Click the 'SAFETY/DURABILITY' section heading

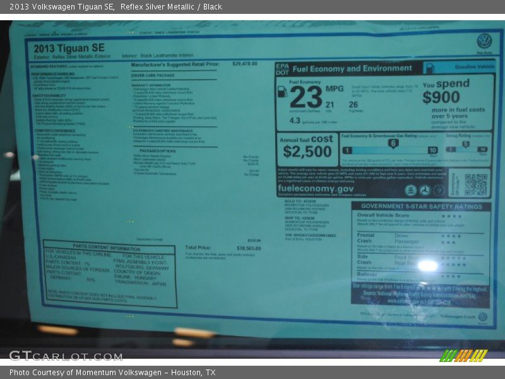[49, 96]
